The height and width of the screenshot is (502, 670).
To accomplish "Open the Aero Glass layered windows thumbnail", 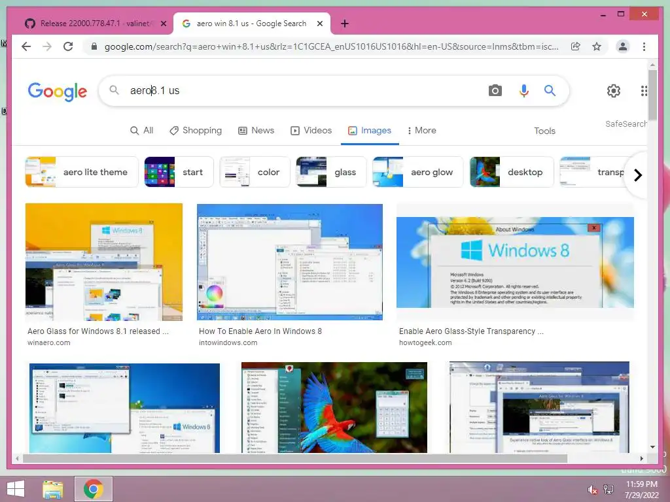I will (539, 407).
